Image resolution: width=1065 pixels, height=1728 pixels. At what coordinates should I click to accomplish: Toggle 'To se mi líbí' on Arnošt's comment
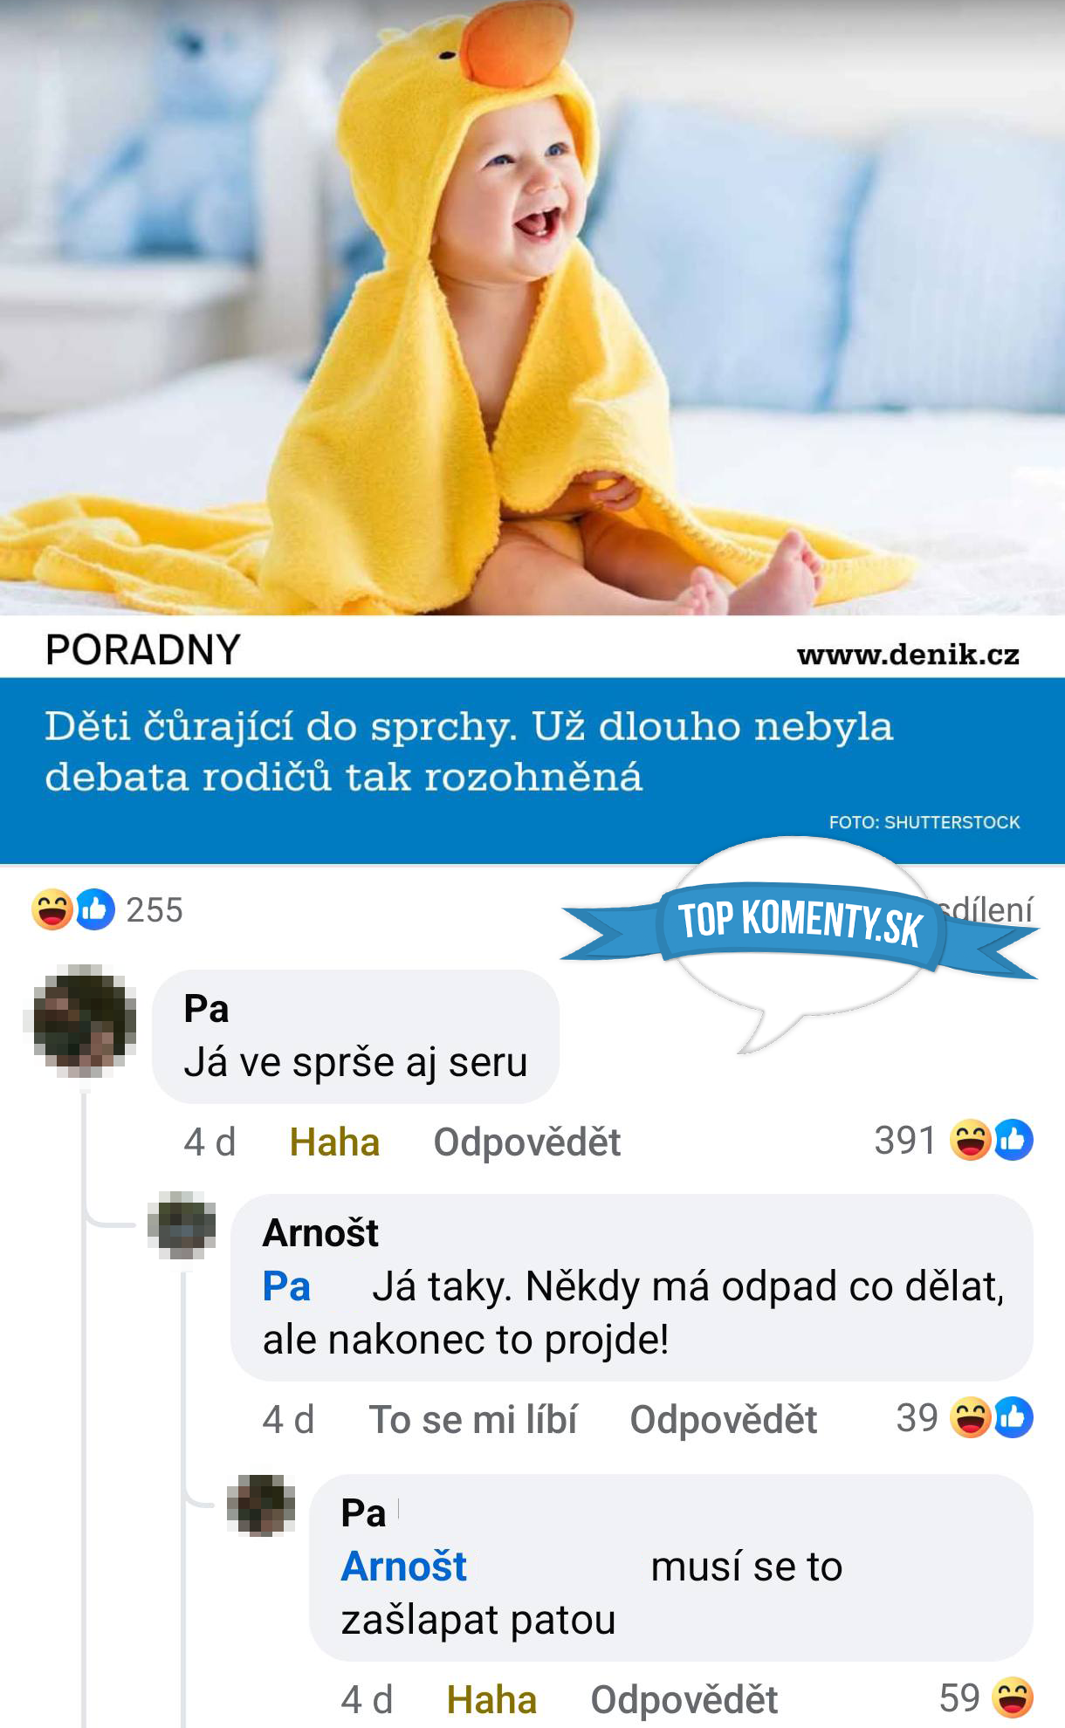(472, 1419)
